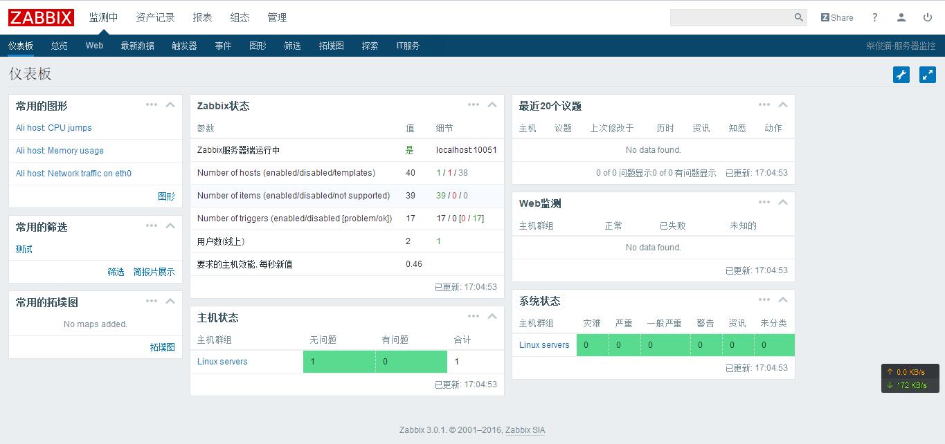945x444 pixels.
Task: Click the Zabbix logo
Action: [41, 17]
